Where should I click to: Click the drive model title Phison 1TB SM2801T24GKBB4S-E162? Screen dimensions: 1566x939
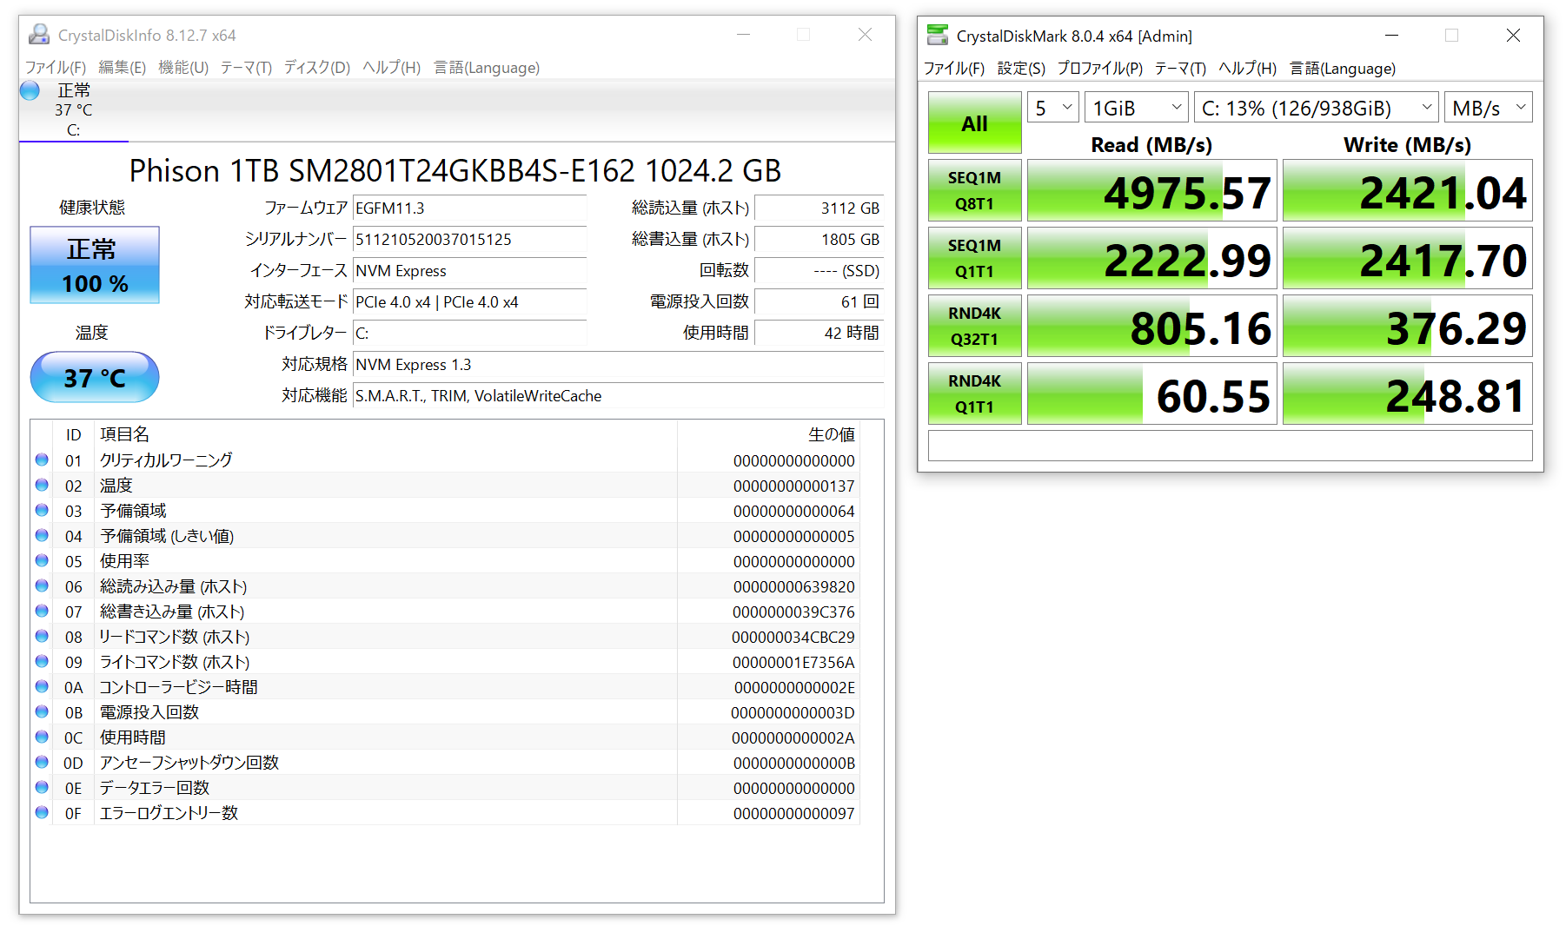(455, 170)
